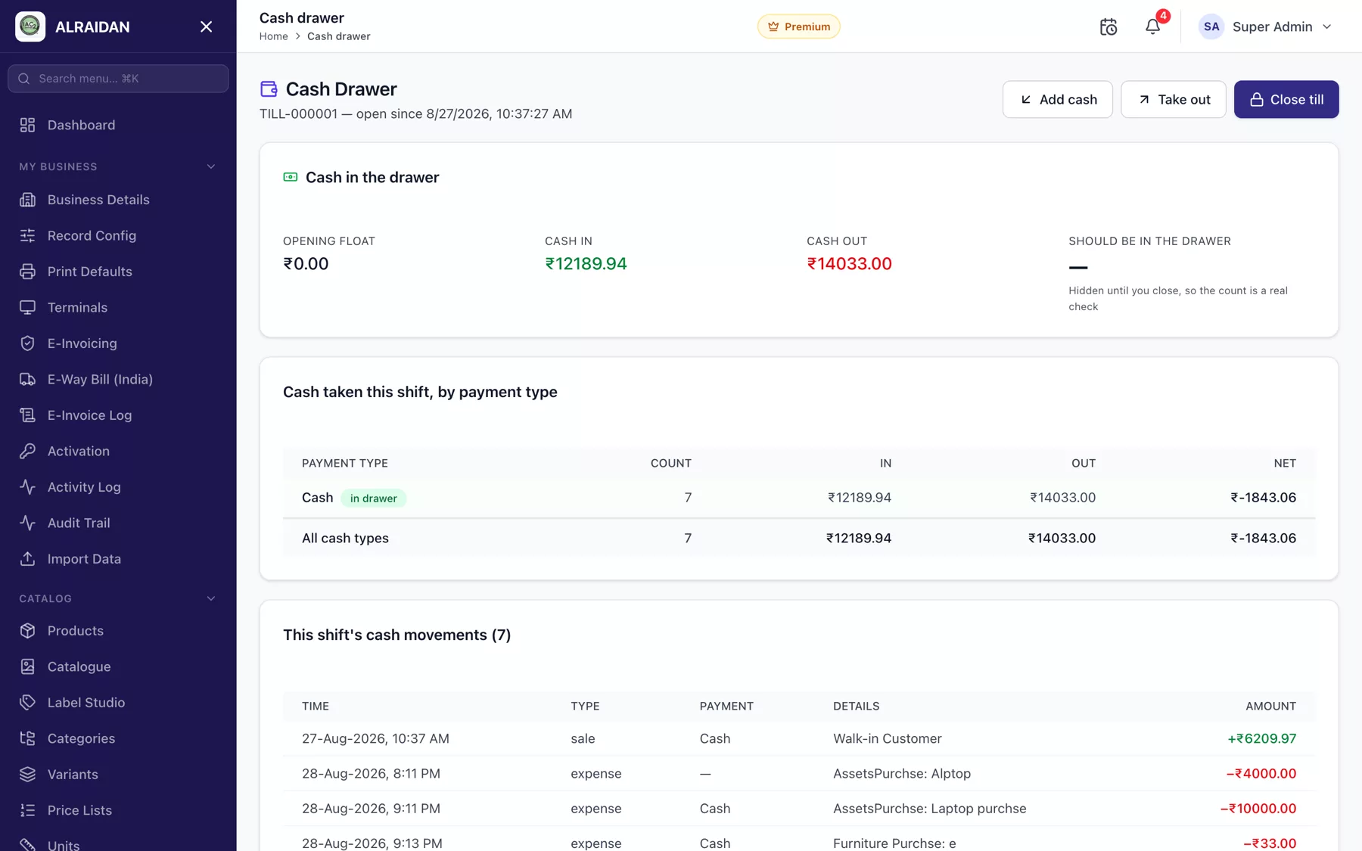Click the SA user avatar
This screenshot has height=851, width=1362.
[1211, 26]
